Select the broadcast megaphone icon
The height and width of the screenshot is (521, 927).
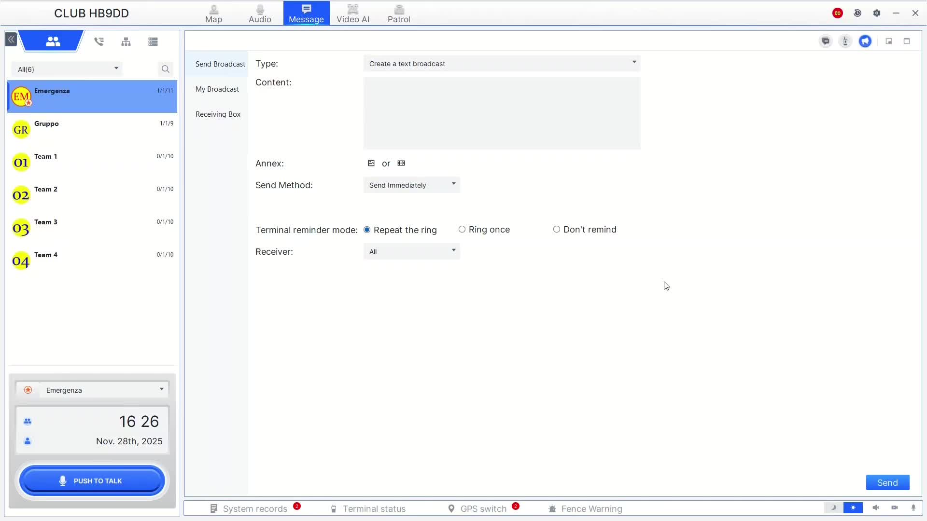[x=865, y=41]
